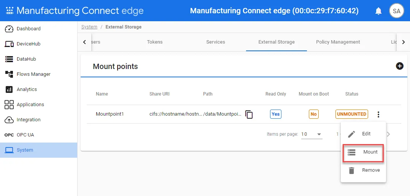Go to DeviceHub in the sidebar

(39, 44)
